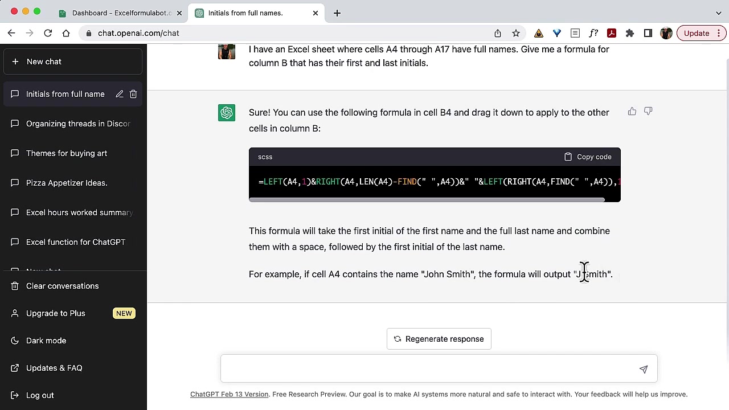Click the code block horizontal scrollbar
This screenshot has width=729, height=410.
click(427, 200)
